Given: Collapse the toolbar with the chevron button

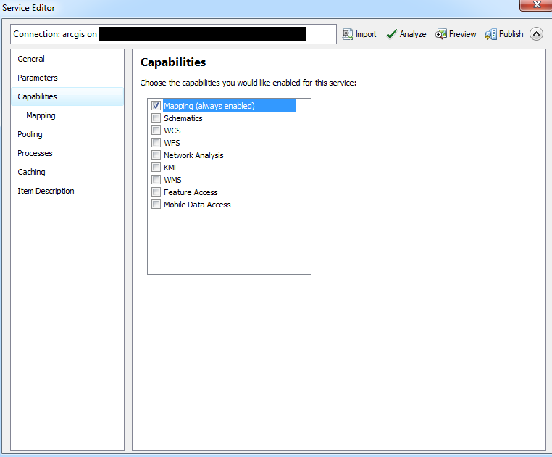Looking at the screenshot, I should (536, 34).
